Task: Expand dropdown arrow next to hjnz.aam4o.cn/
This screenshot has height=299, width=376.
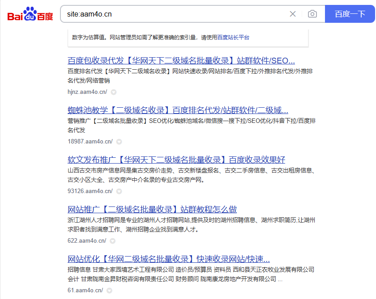Action: pos(114,92)
